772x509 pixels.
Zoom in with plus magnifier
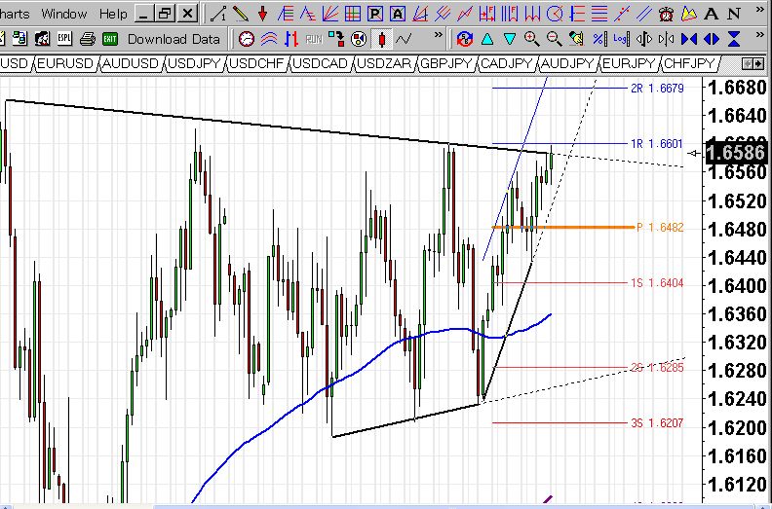click(532, 38)
